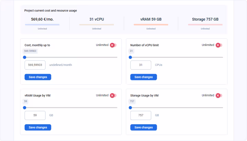Click the 31 vCPU usage summary

pos(96,19)
